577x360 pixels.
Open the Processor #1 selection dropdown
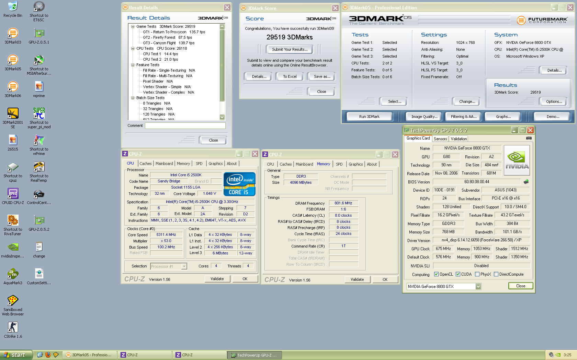click(x=184, y=266)
